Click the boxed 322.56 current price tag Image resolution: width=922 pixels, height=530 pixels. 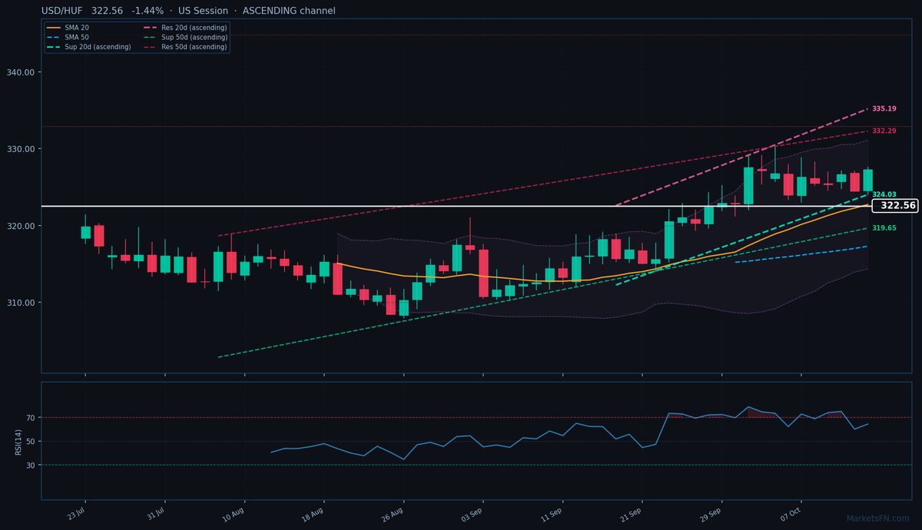pos(895,206)
